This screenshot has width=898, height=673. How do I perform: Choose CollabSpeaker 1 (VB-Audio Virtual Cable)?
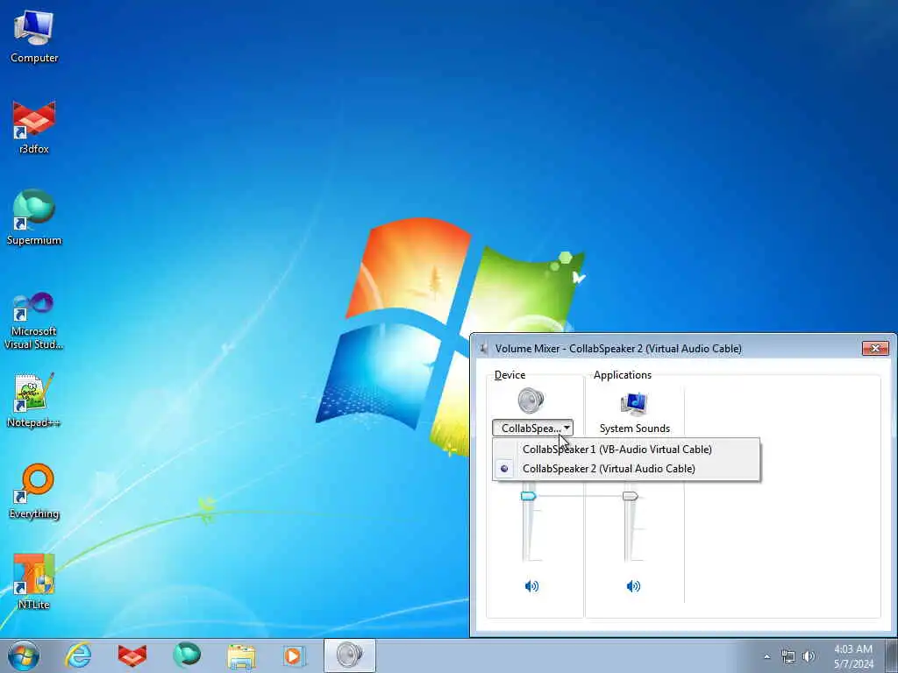(x=626, y=450)
